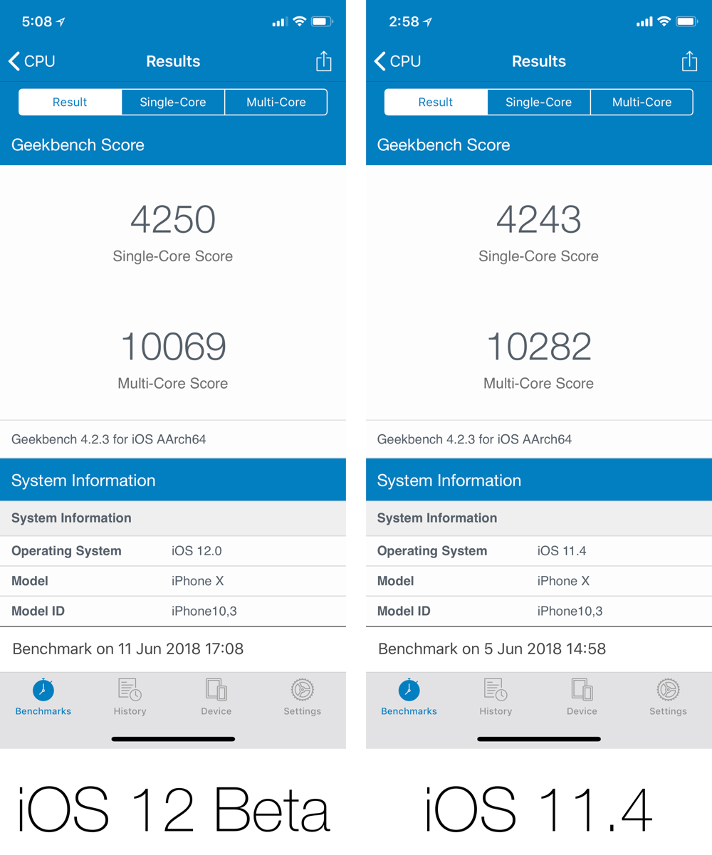This screenshot has width=712, height=855.
Task: Tap 'Benchmark on 11 Jun 2018 17:08' text
Action: click(x=128, y=649)
